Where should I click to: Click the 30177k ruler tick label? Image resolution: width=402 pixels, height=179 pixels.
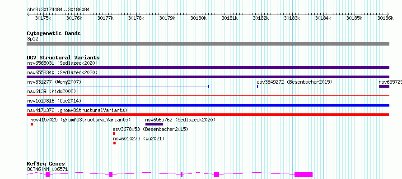tap(106, 18)
